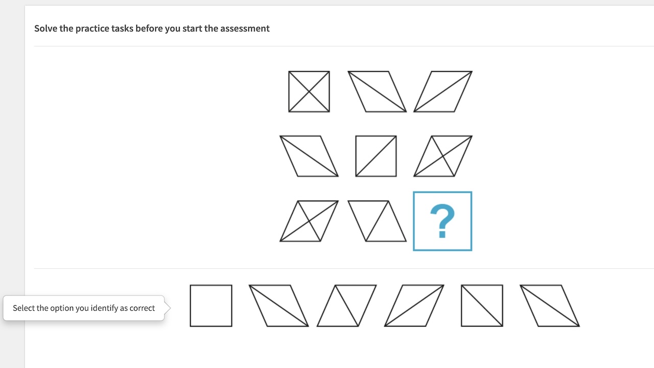The width and height of the screenshot is (654, 368).
Task: Select the empty square answer option
Action: 211,306
